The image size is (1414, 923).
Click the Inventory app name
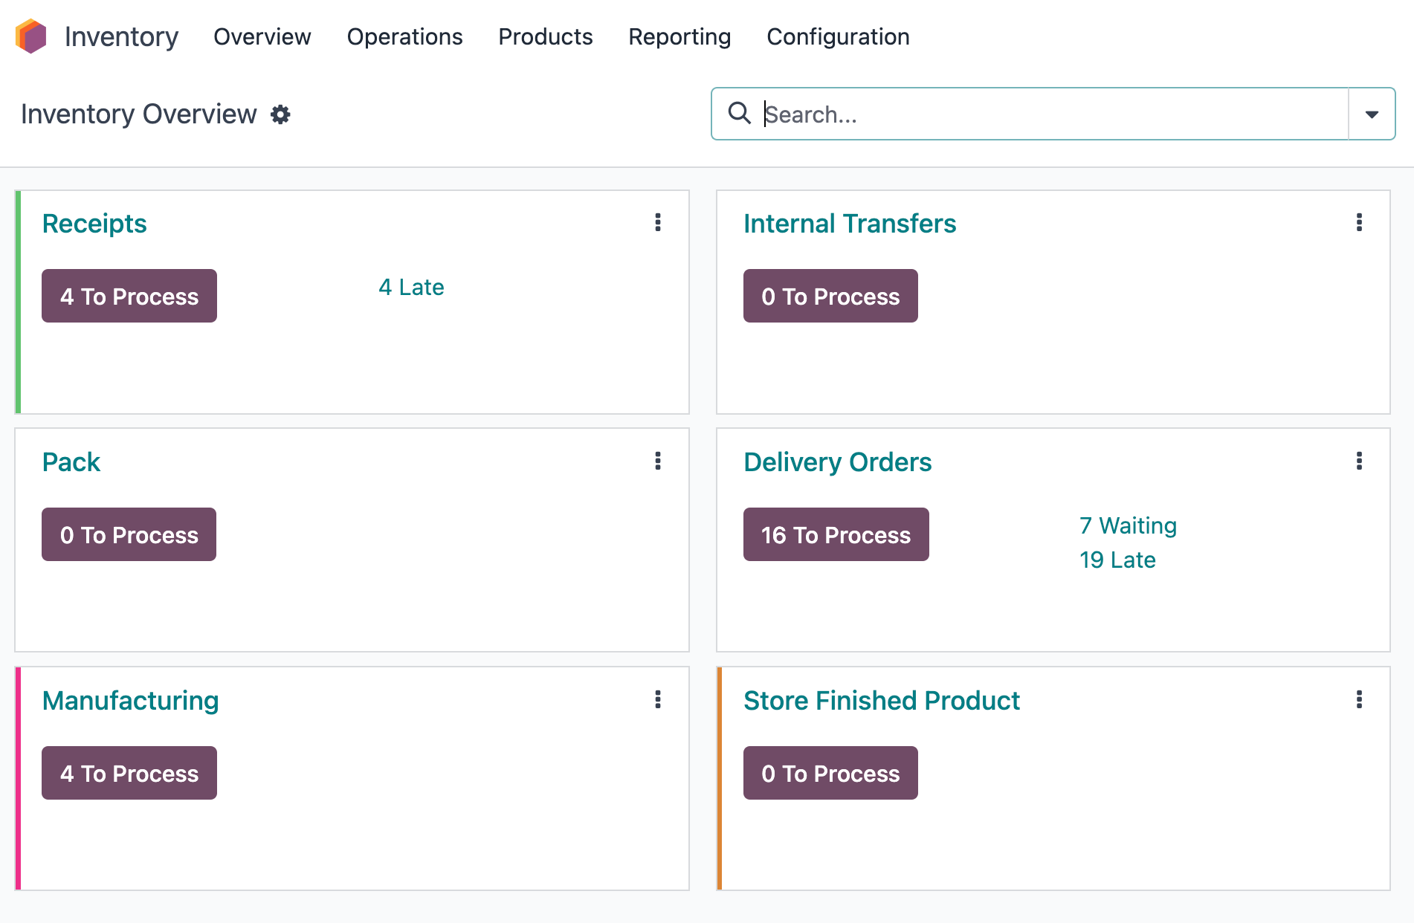pos(121,36)
